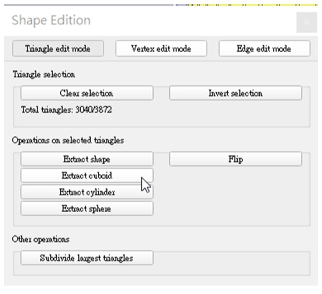Image resolution: width=322 pixels, height=294 pixels.
Task: Switch to Triangle edit mode
Action: pyautogui.click(x=58, y=49)
